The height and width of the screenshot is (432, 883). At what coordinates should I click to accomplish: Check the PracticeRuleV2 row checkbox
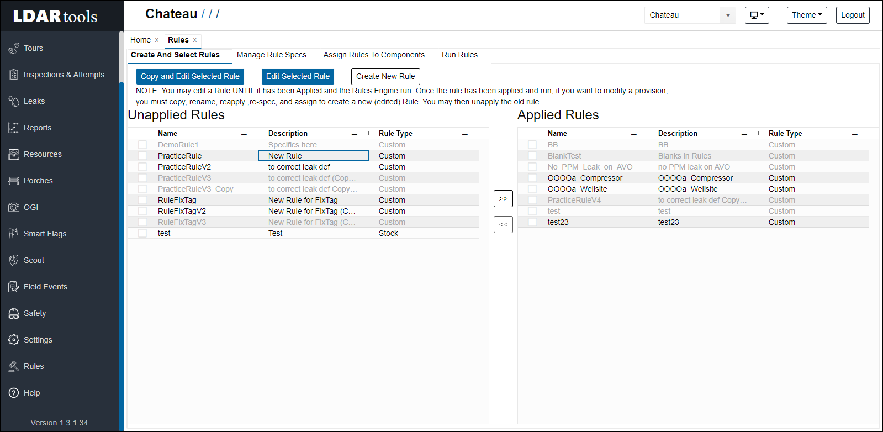click(142, 167)
